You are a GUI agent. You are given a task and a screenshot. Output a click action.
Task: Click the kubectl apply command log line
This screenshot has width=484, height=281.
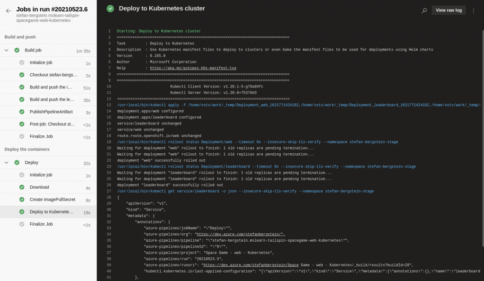click(299, 105)
